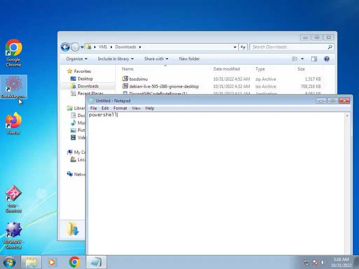Open Notepad Edit menu
359x269 pixels.
(105, 108)
